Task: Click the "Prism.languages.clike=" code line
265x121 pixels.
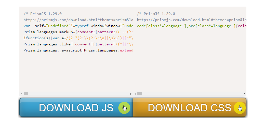Action: [x=78, y=44]
